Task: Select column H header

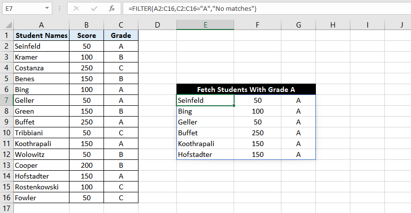Action: (333, 25)
